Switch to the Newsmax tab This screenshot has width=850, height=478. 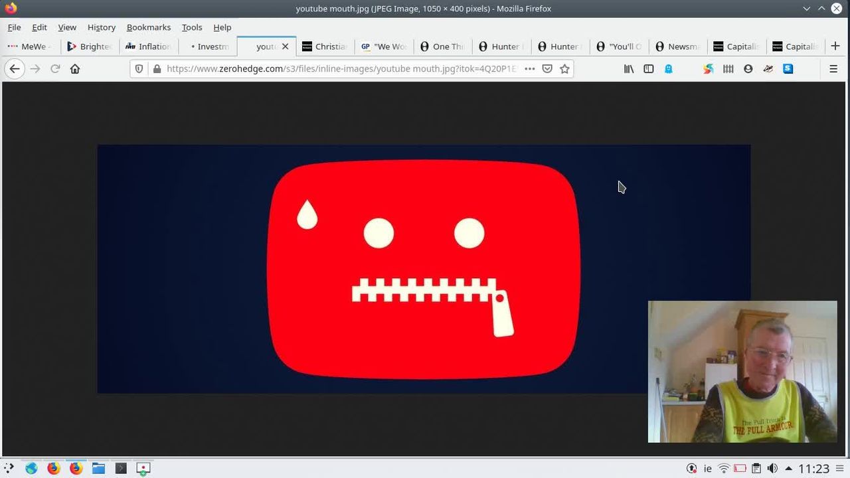pos(677,46)
